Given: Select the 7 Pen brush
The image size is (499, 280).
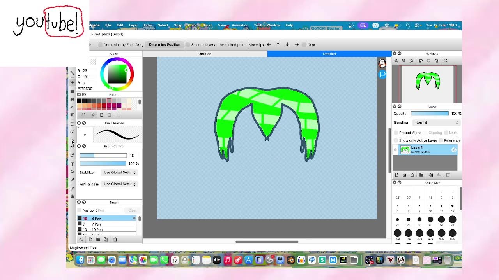Looking at the screenshot, I should tap(107, 224).
